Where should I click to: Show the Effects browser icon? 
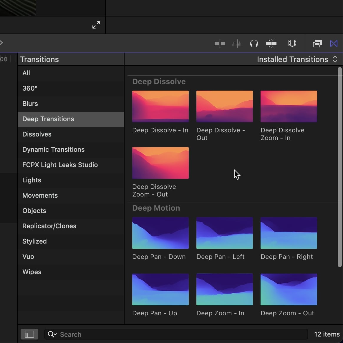317,44
